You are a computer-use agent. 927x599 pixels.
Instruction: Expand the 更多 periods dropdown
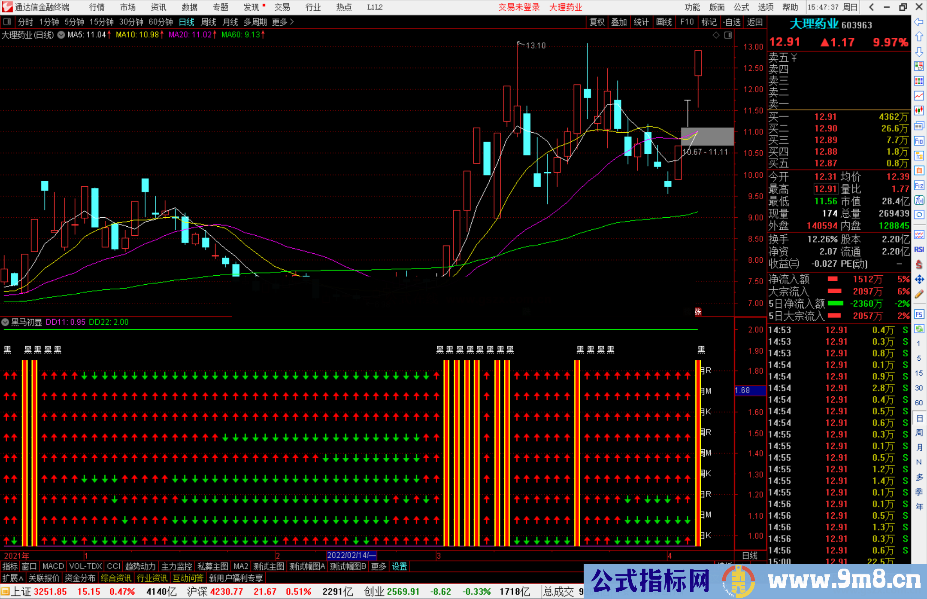click(283, 22)
